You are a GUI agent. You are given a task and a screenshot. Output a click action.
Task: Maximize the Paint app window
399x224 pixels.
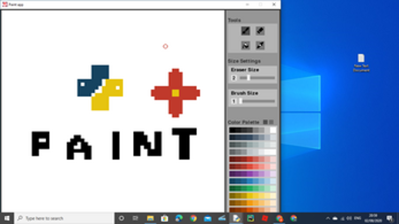tap(260, 4)
